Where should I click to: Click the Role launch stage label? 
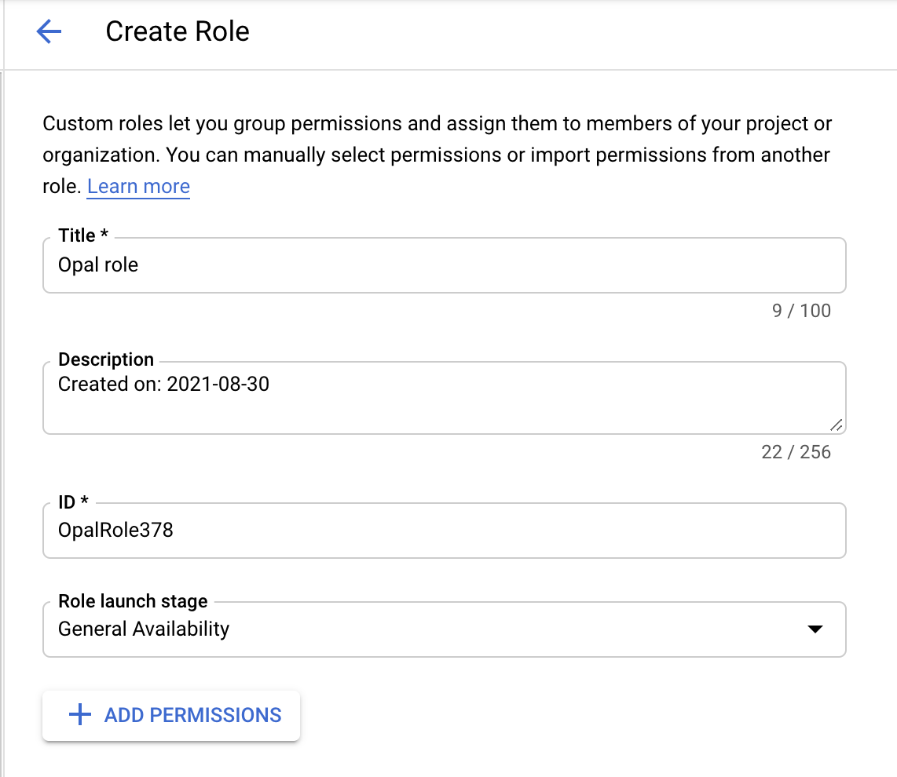click(x=133, y=601)
